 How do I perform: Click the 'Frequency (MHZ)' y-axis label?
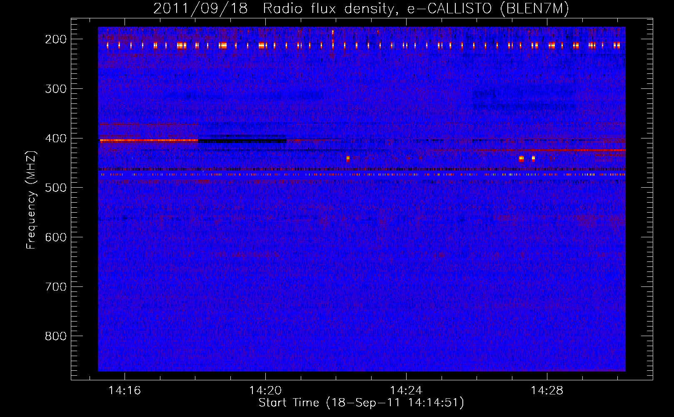pyautogui.click(x=31, y=200)
